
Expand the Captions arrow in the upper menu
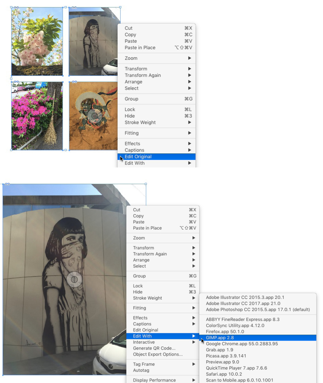pyautogui.click(x=190, y=150)
